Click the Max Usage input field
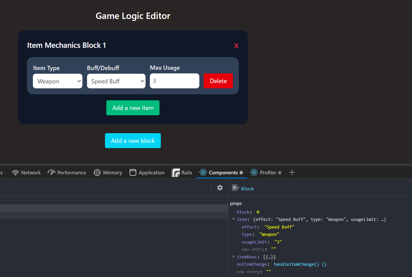The width and height of the screenshot is (412, 277). 174,81
